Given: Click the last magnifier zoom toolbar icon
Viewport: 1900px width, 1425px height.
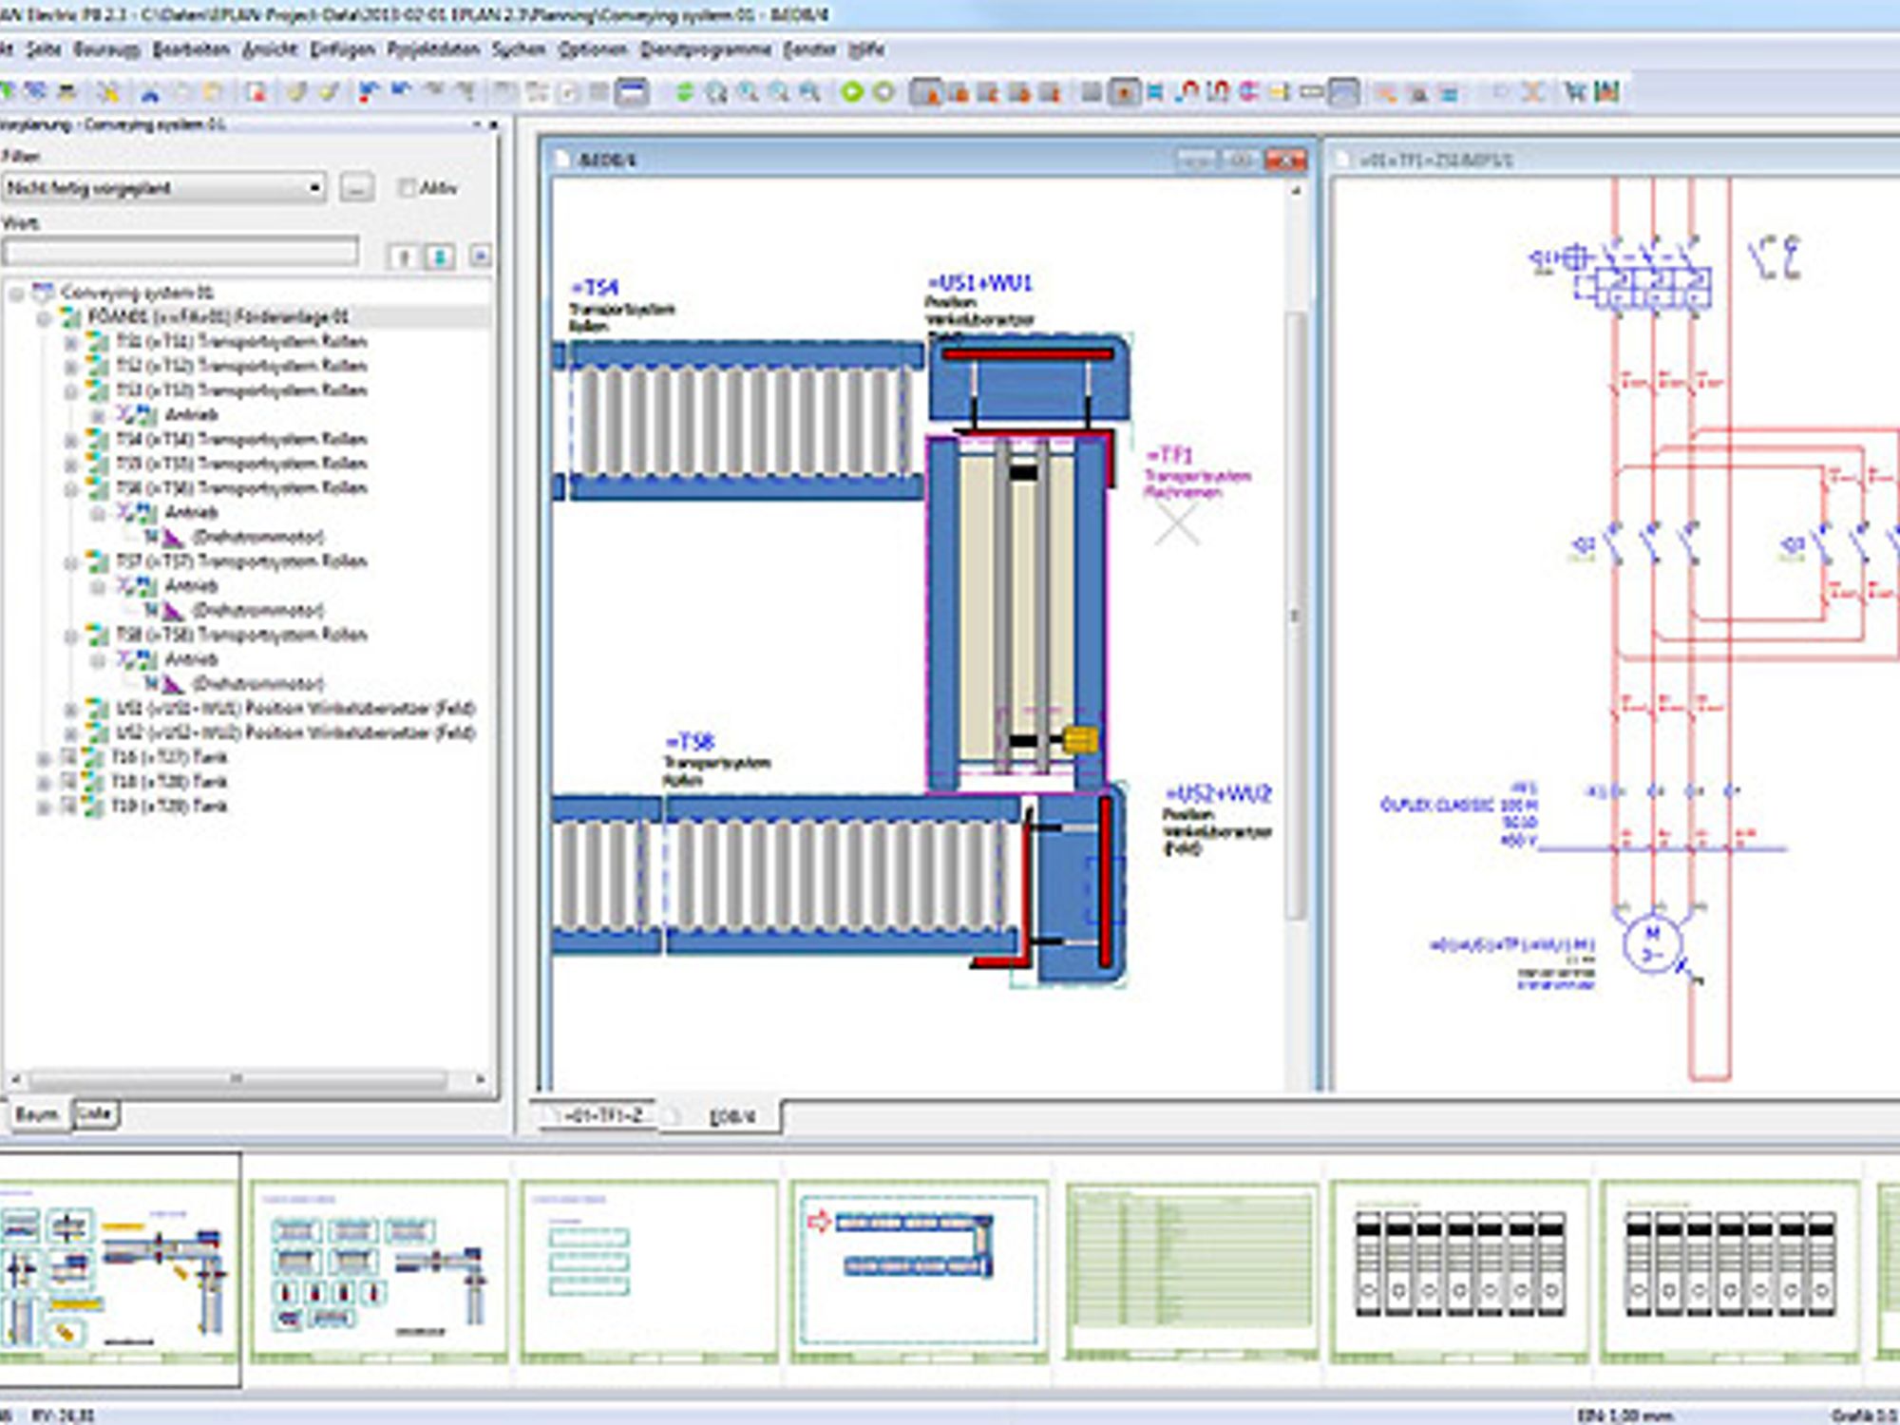Looking at the screenshot, I should pyautogui.click(x=809, y=92).
